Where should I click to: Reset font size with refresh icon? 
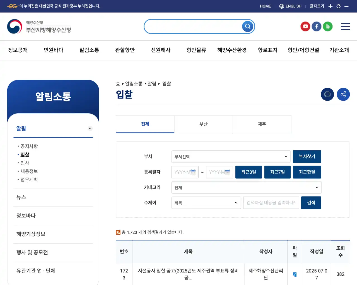(x=339, y=6)
